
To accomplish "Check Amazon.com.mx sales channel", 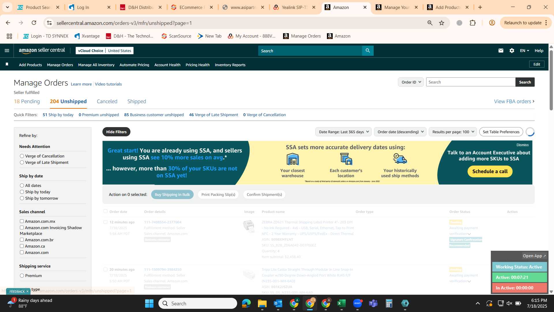I will tap(22, 221).
